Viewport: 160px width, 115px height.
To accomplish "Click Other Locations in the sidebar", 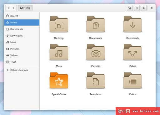I will pos(22,70).
